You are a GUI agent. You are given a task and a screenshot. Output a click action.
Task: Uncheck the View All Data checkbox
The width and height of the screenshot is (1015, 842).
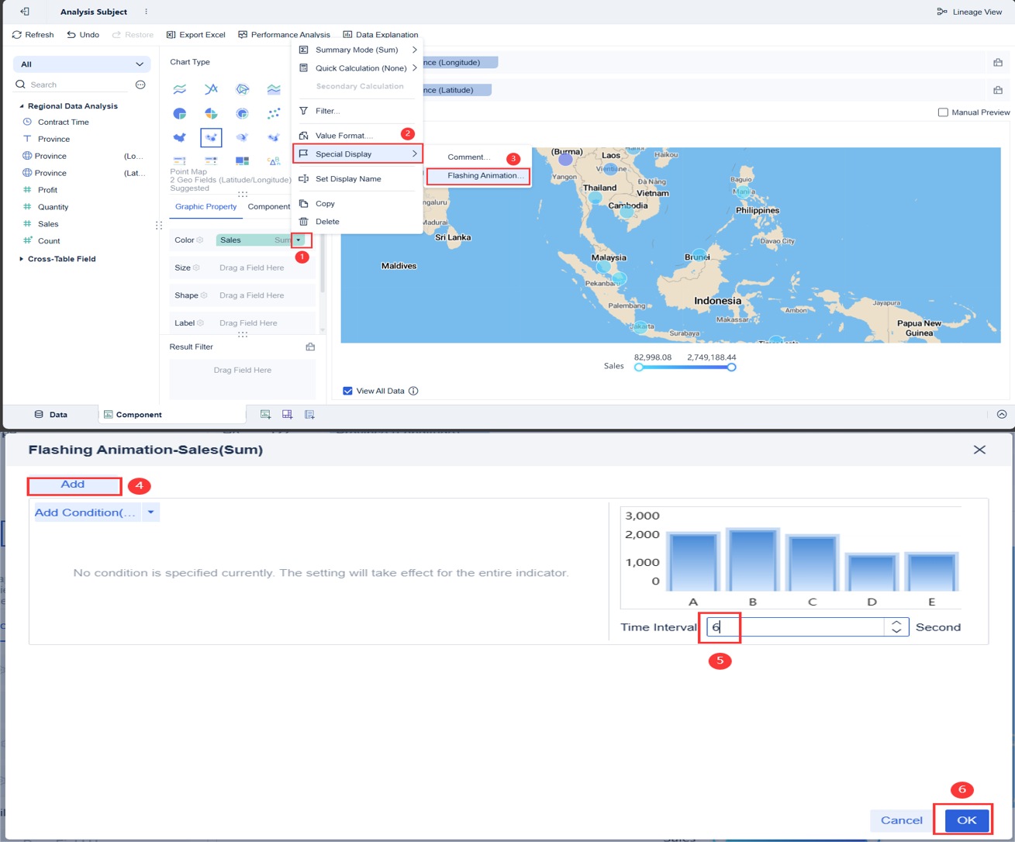(347, 391)
